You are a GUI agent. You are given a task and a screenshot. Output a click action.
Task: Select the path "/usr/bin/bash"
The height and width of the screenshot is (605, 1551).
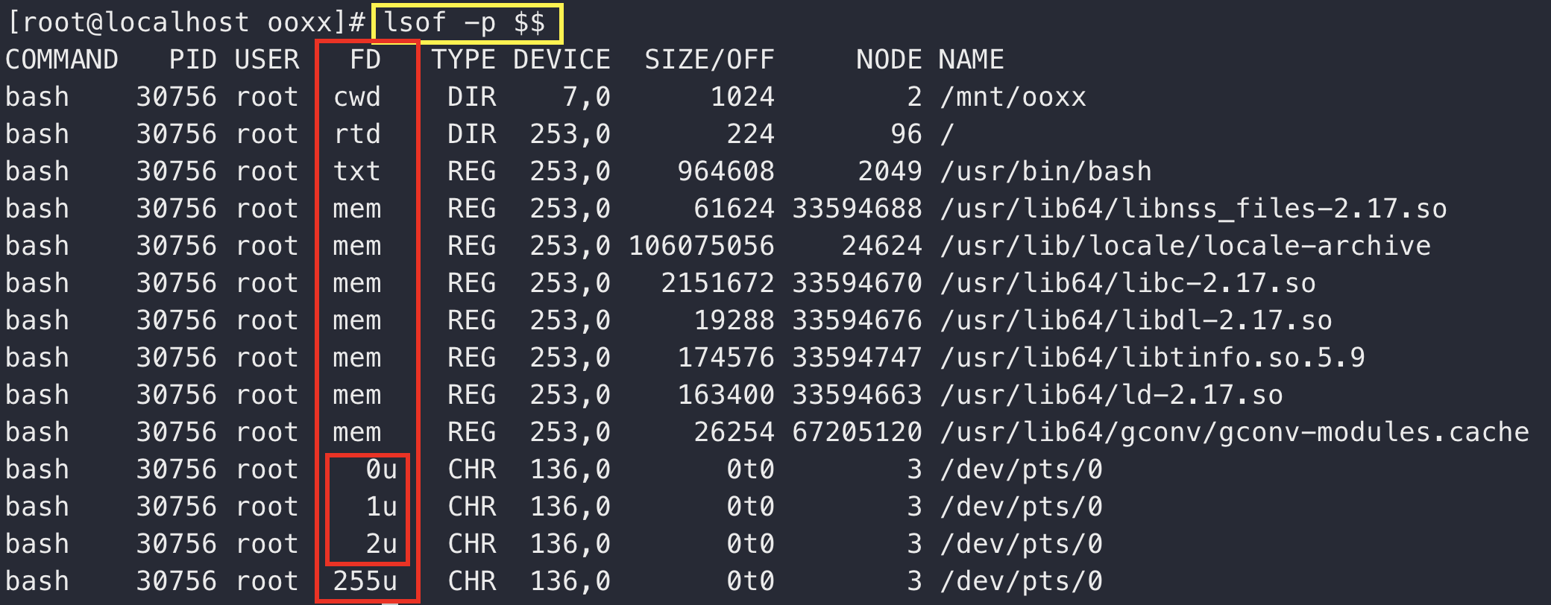[1045, 171]
